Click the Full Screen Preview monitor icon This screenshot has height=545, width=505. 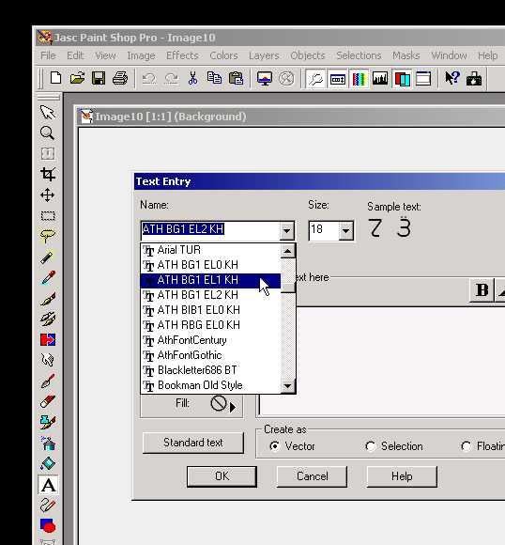[x=265, y=79]
